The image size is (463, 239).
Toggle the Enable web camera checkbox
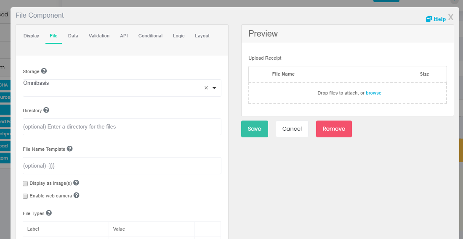25,196
